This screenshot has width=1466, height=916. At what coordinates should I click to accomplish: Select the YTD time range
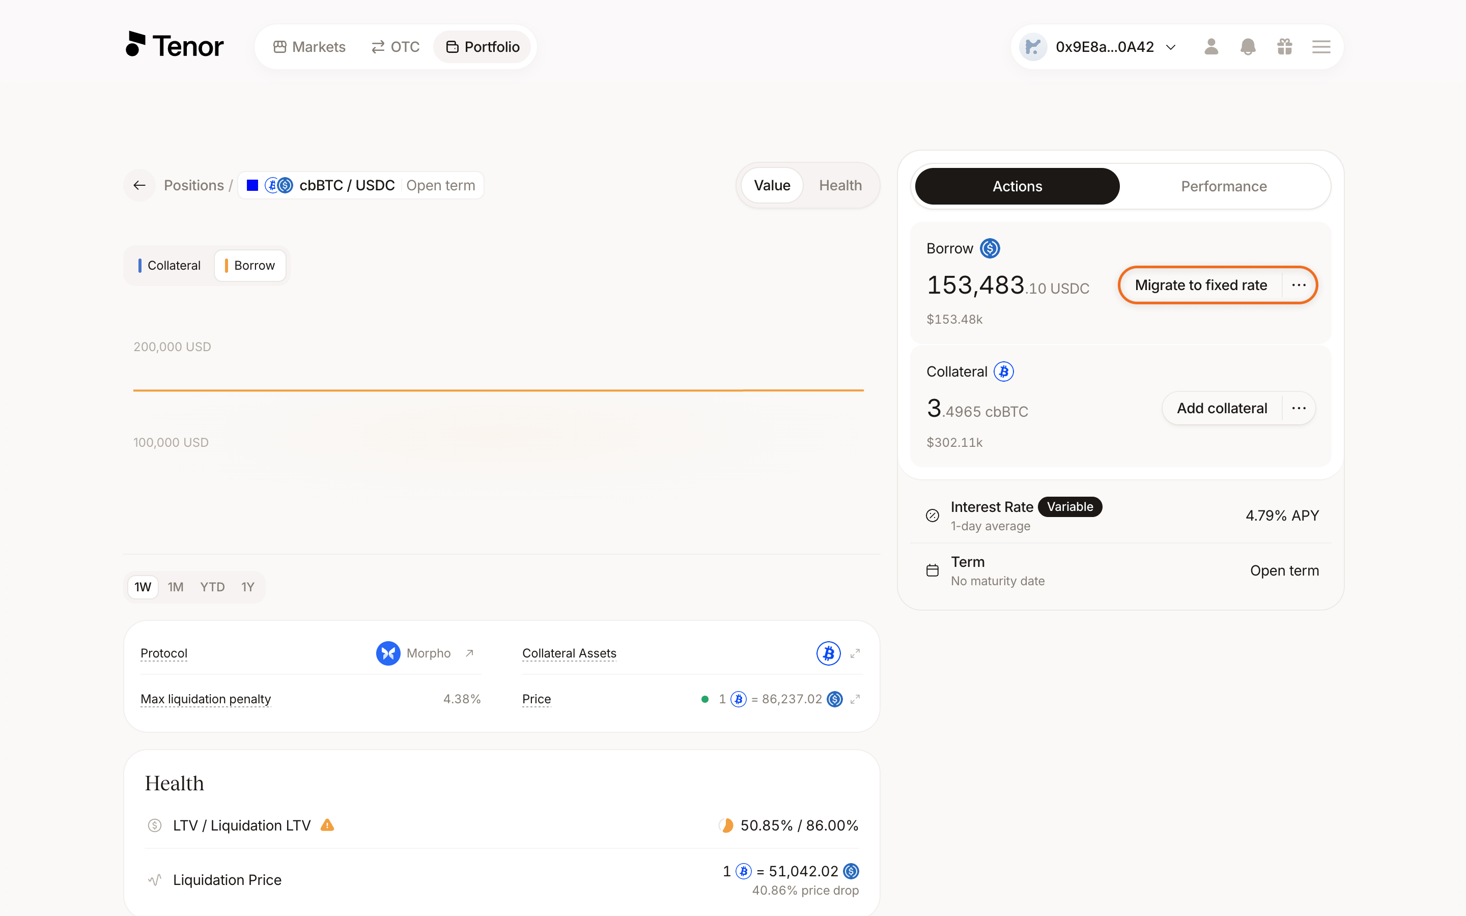tap(213, 587)
